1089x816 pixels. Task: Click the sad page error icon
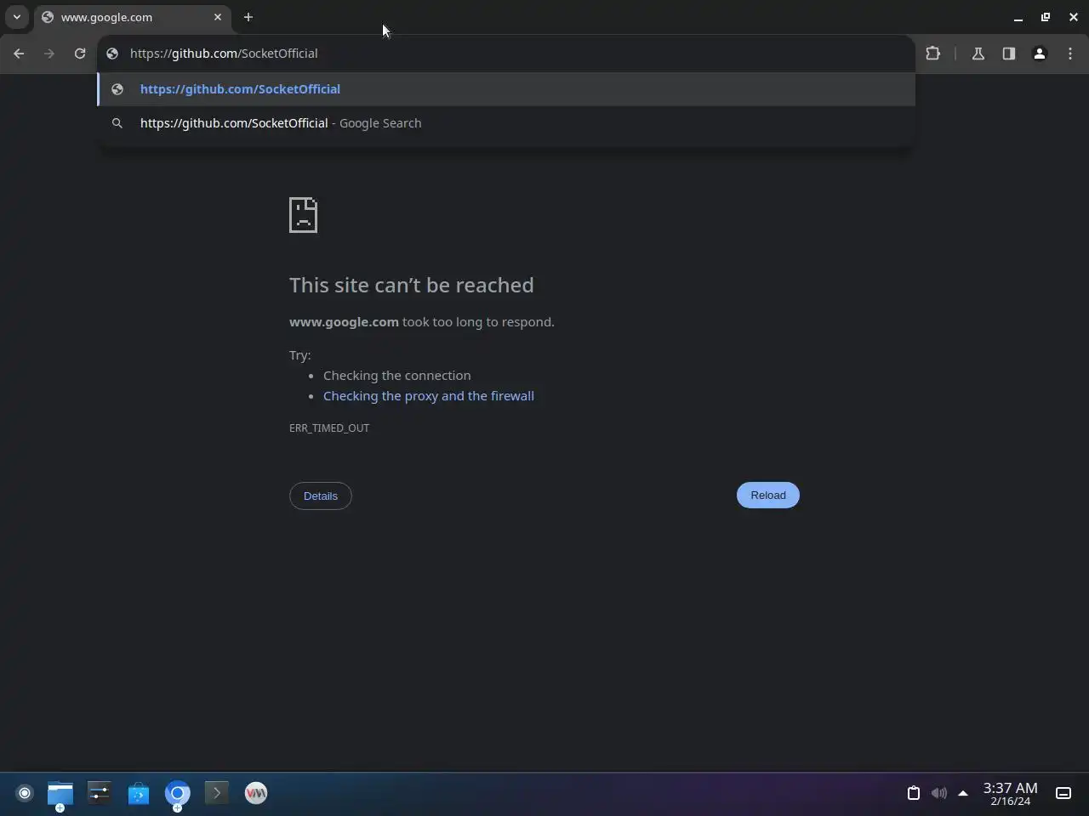point(304,215)
